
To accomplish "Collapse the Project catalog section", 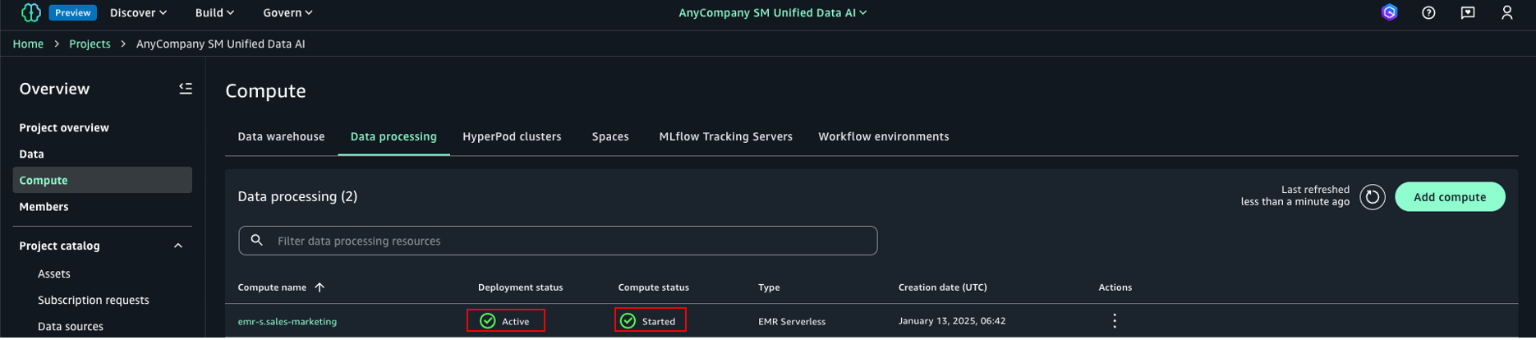I will (178, 246).
